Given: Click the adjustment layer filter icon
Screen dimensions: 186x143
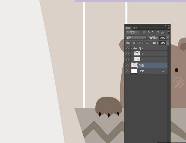Looking at the screenshot, I should pyautogui.click(x=149, y=32).
